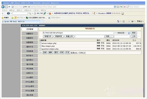The width and height of the screenshot is (147, 99).
Task: Open the Tools menu in menu bar
Action: point(36,10)
